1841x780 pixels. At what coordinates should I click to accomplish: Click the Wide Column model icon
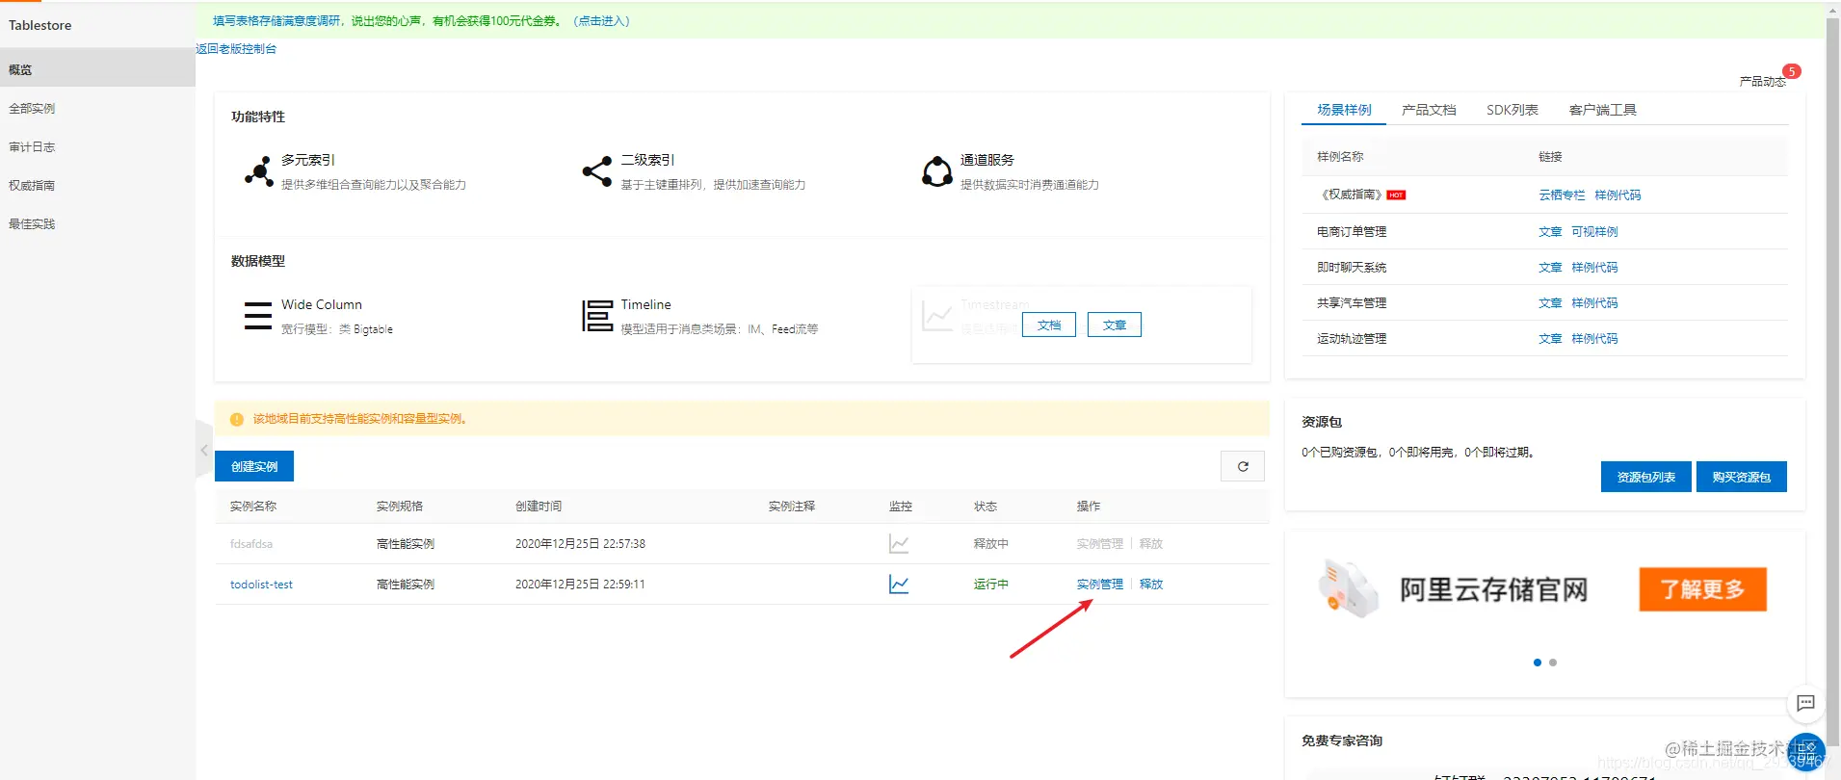tap(258, 316)
